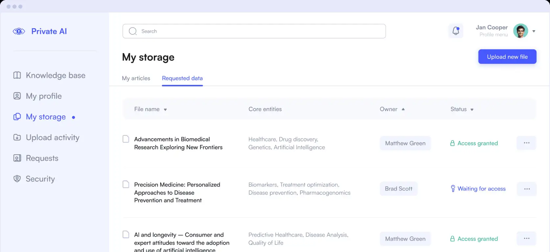Click the Brad Scott owner tag
This screenshot has width=550, height=252.
399,189
